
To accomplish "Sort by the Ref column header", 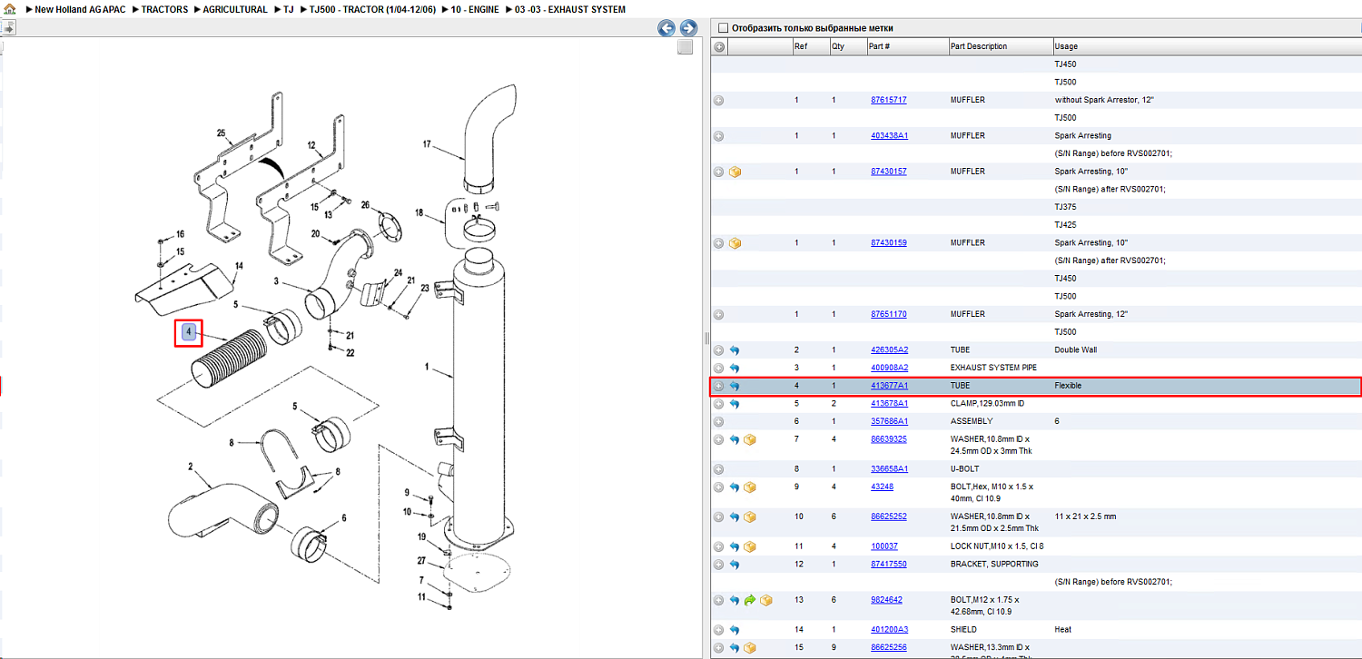I will click(810, 46).
